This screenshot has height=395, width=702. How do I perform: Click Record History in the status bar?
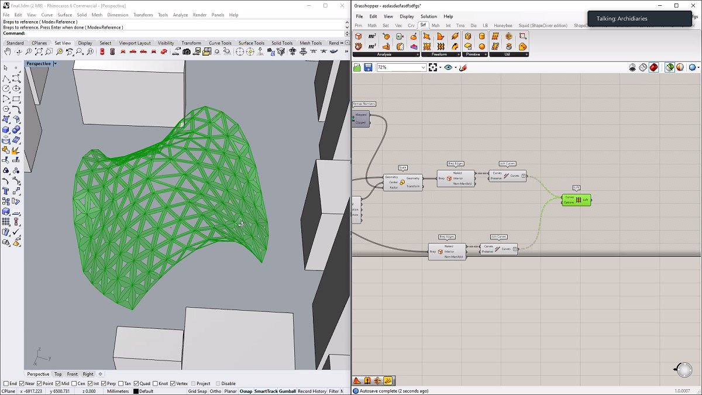click(312, 391)
